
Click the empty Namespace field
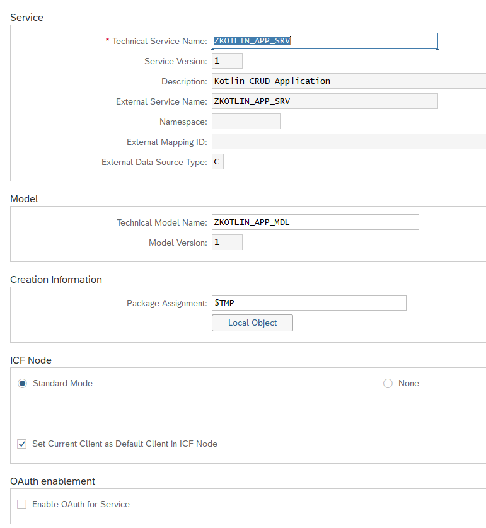pos(246,122)
